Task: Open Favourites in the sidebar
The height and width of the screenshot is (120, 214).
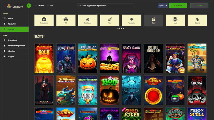Action: (x=14, y=24)
